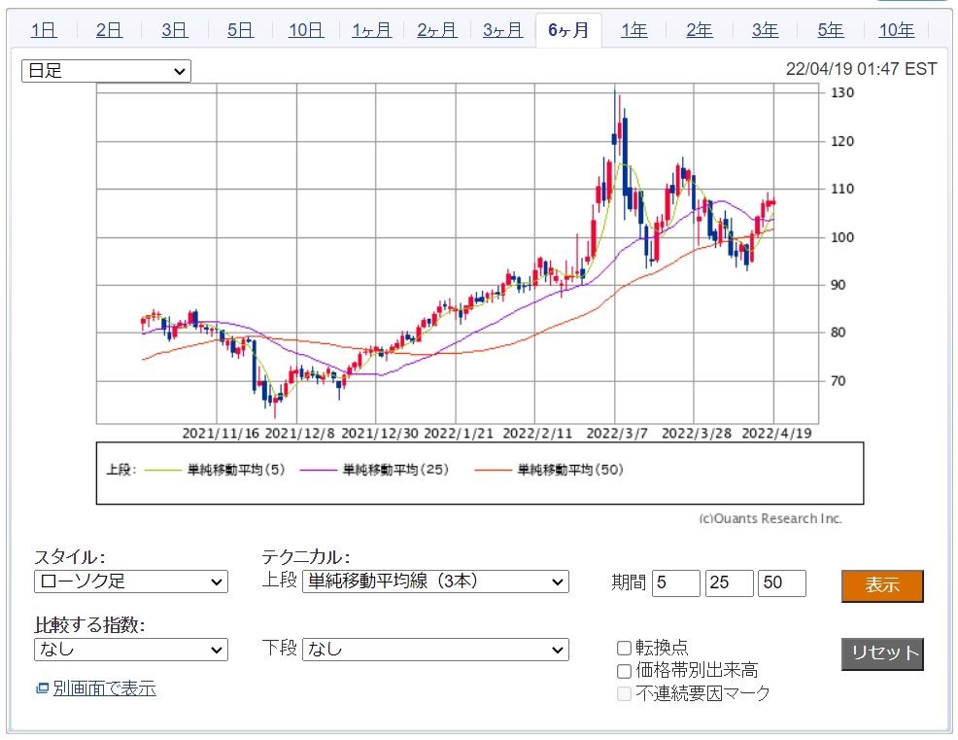Click the purple 単純移動平均(25) legend line
The image size is (958, 740).
pos(319,470)
